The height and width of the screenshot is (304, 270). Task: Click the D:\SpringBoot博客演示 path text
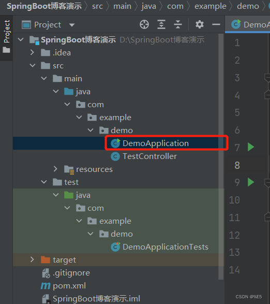(162, 40)
